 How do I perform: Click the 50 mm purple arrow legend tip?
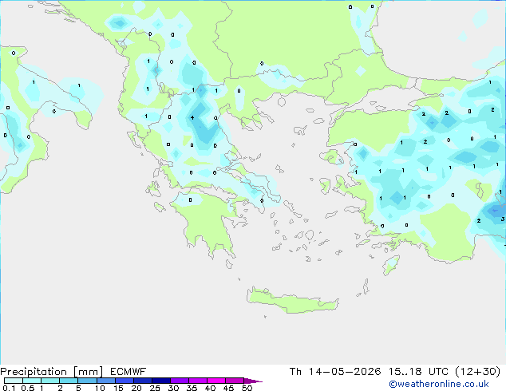tap(253, 381)
